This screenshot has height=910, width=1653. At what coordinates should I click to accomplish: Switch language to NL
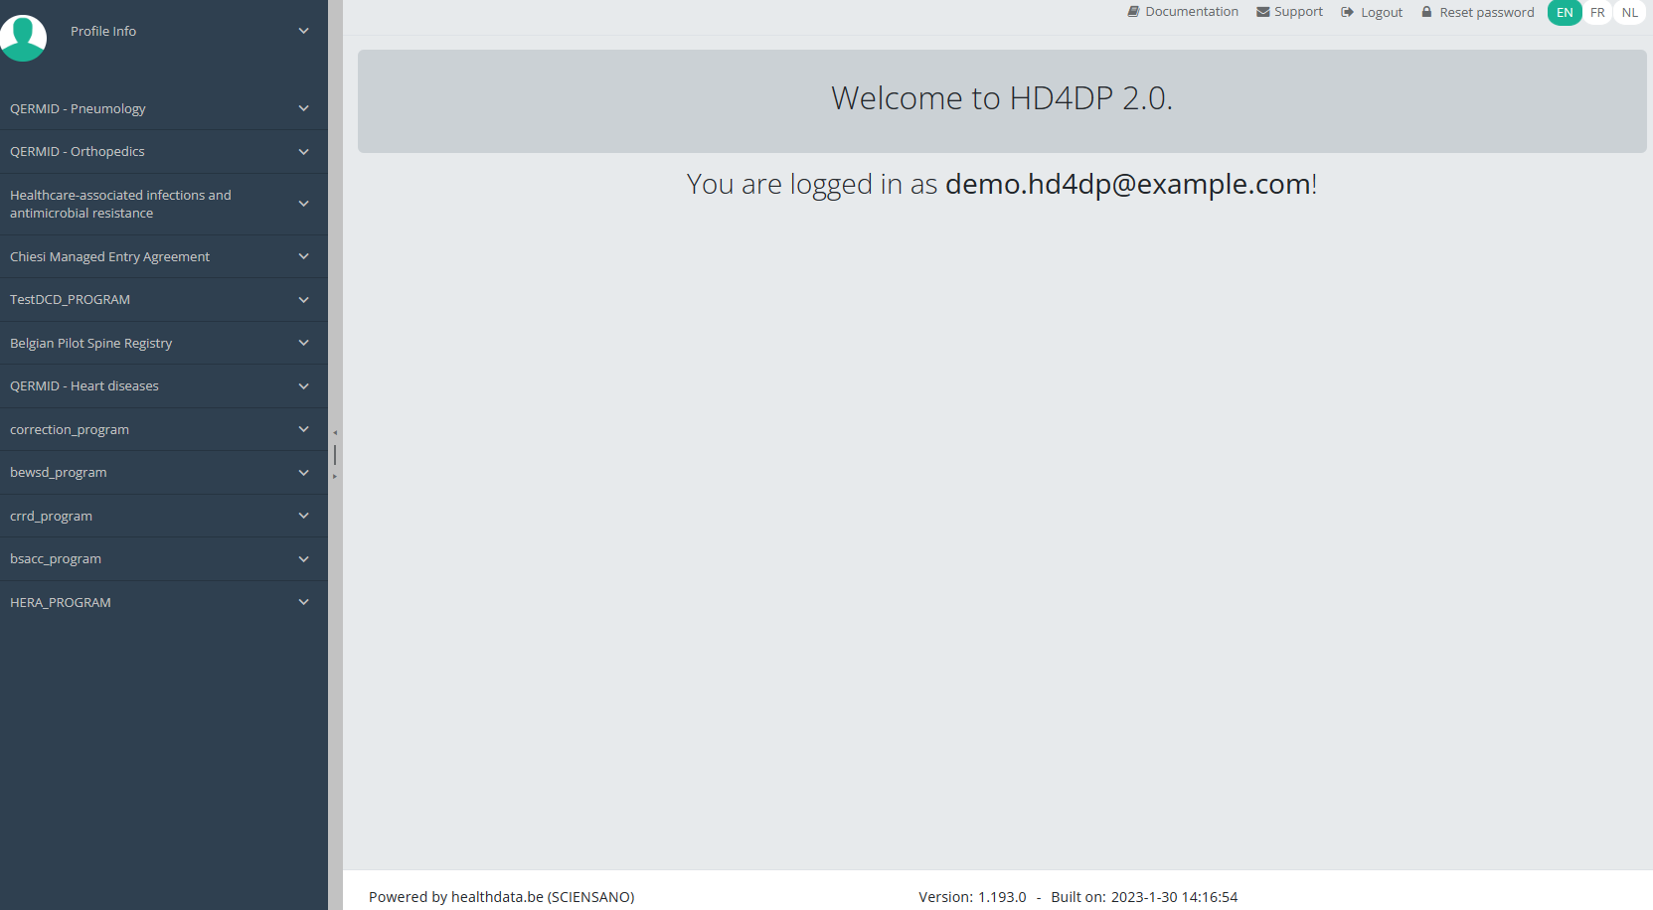(1630, 13)
